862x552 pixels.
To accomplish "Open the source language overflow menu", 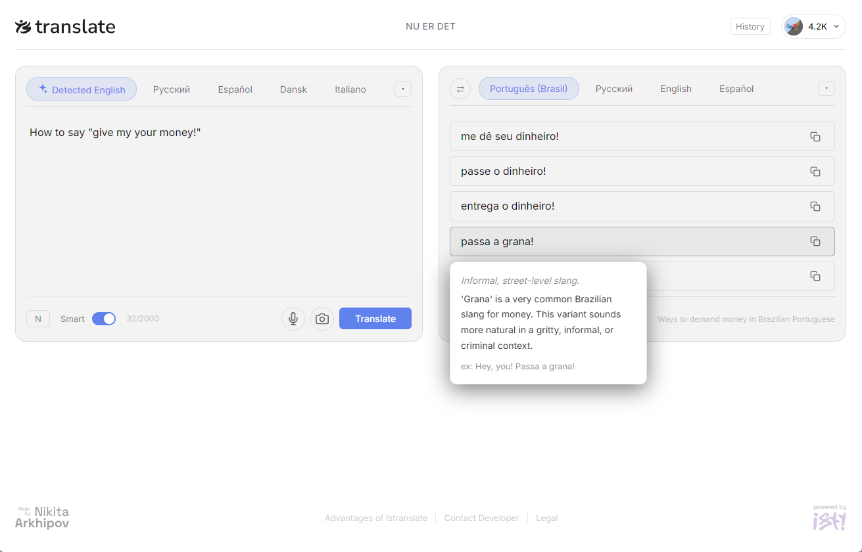I will (402, 88).
